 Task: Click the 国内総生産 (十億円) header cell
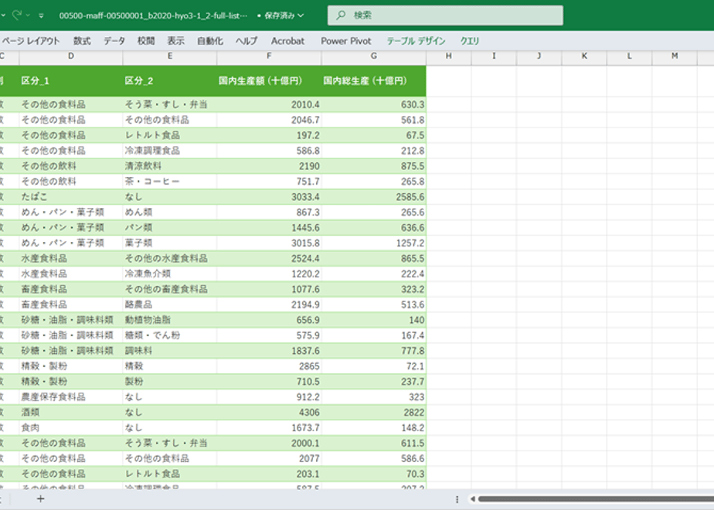click(374, 81)
